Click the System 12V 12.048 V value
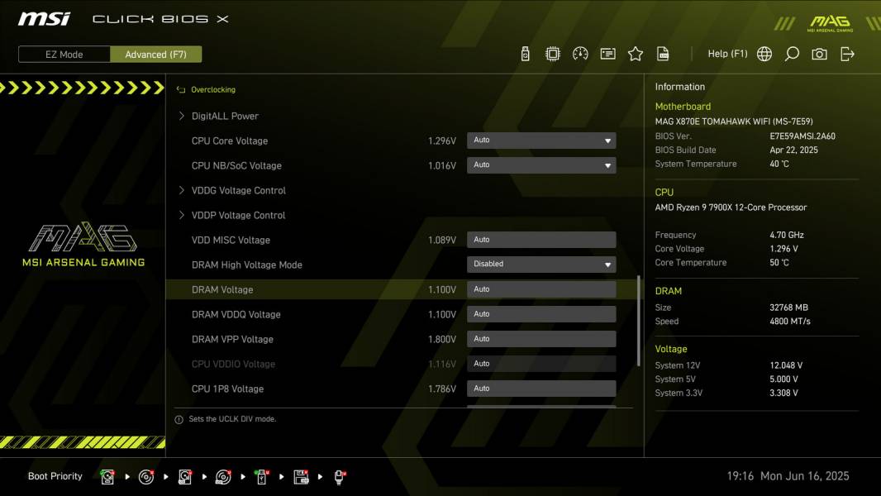Image resolution: width=881 pixels, height=496 pixels. click(786, 365)
